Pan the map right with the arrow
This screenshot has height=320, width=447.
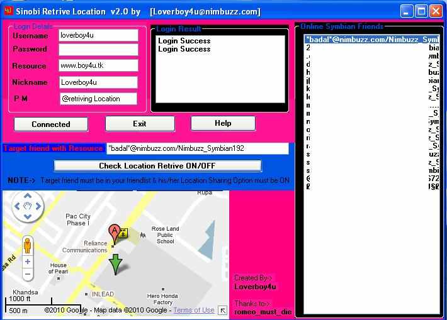pyautogui.click(x=38, y=207)
